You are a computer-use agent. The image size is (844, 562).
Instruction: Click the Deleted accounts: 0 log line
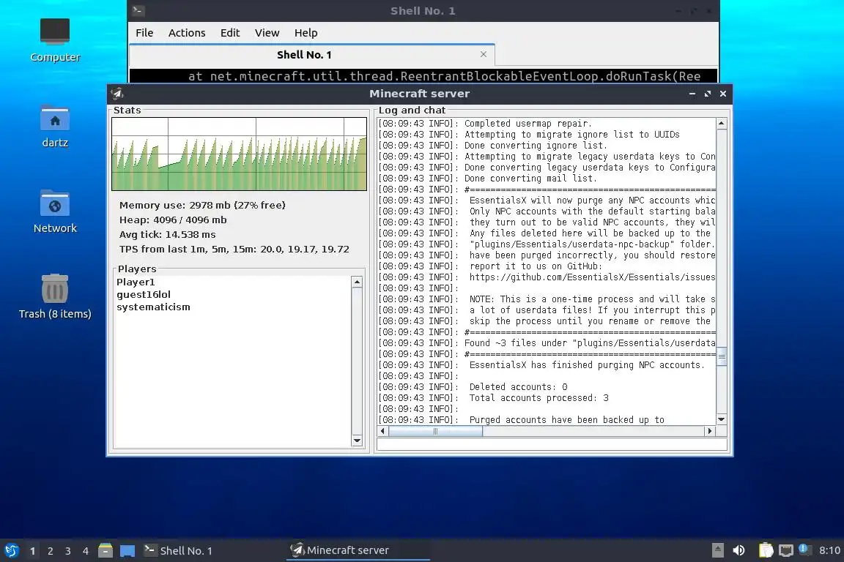(x=473, y=386)
